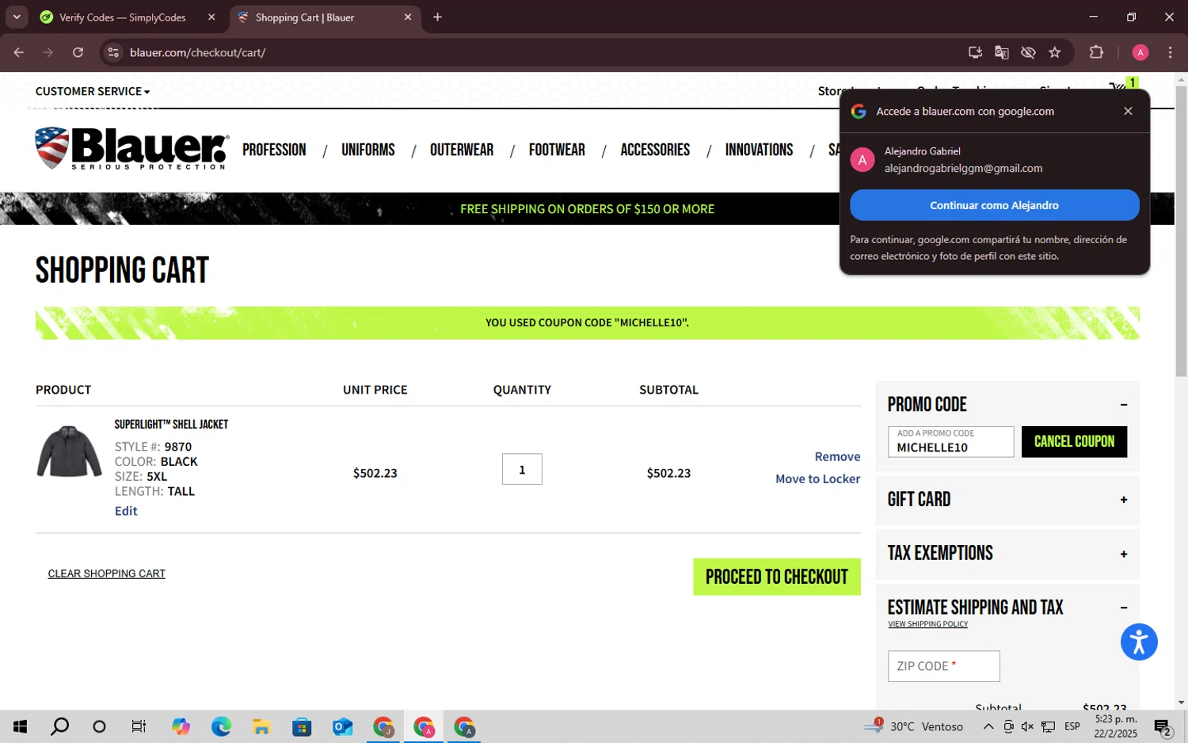Click the promo code input field
Screen dimensions: 1188x743
pos(950,441)
